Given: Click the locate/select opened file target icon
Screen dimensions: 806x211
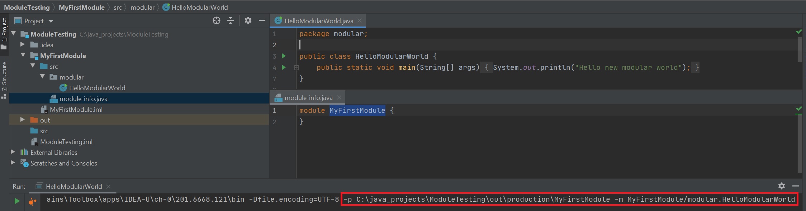Looking at the screenshot, I should [x=216, y=21].
